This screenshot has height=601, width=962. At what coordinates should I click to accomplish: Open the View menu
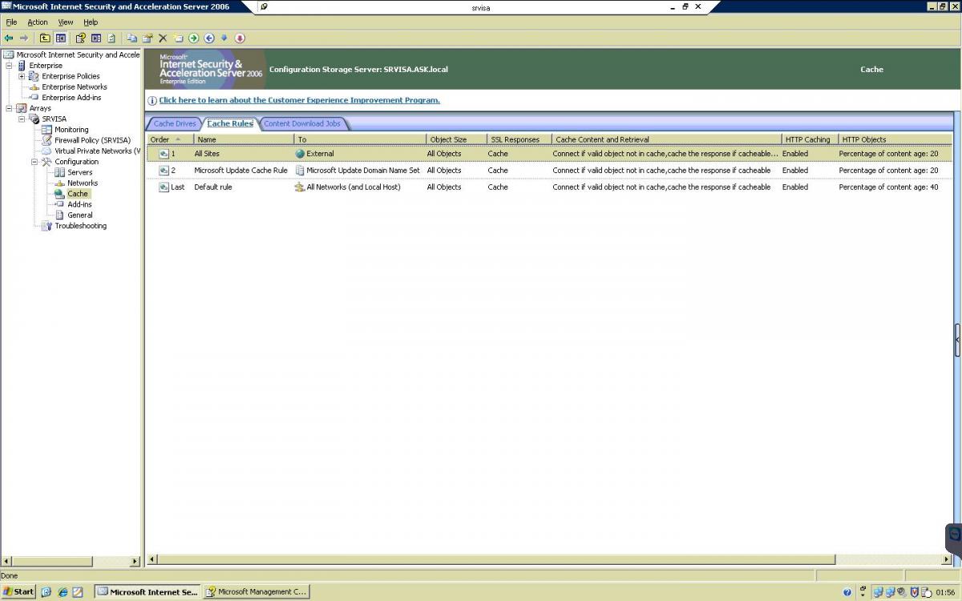[x=66, y=22]
